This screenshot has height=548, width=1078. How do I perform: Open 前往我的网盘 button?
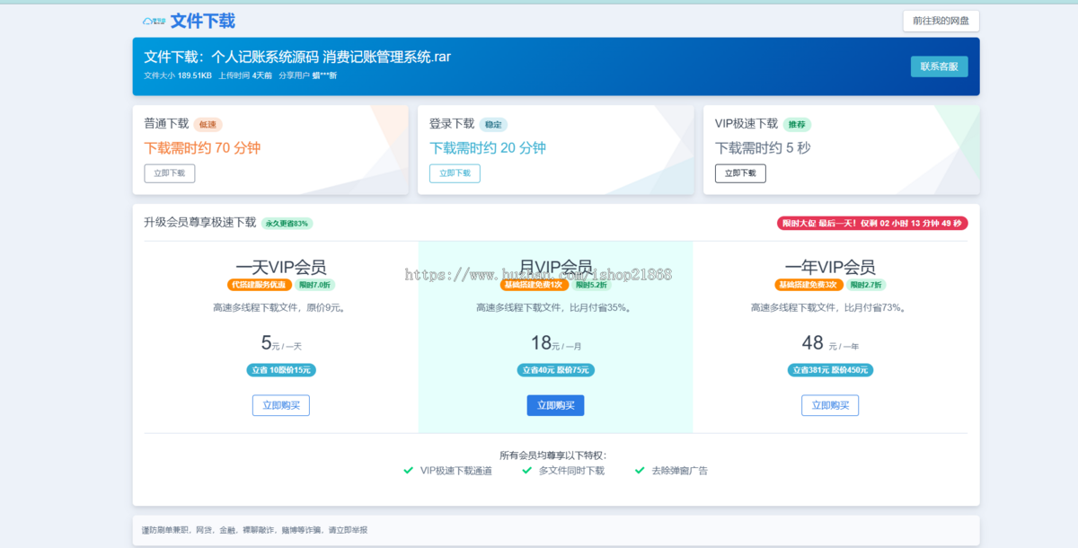[941, 21]
